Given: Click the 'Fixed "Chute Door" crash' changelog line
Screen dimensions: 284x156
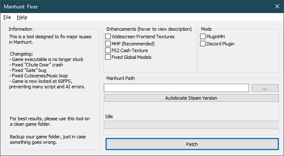Looking at the screenshot, I should pyautogui.click(x=36, y=65).
